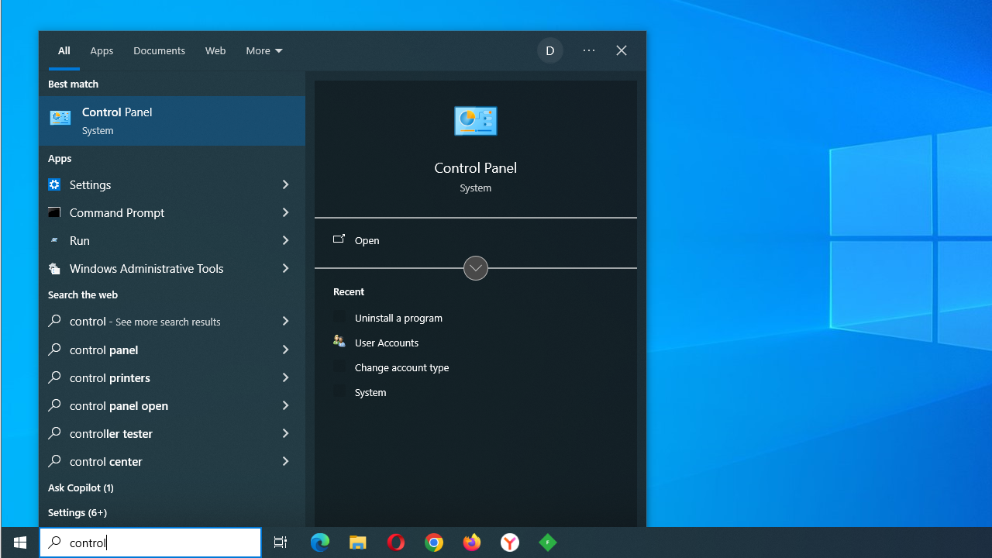
Task: Launch Google Chrome from the taskbar
Action: tap(434, 542)
